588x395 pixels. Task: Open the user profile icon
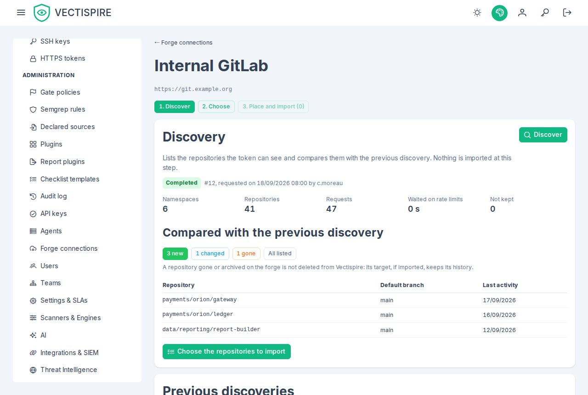click(522, 13)
